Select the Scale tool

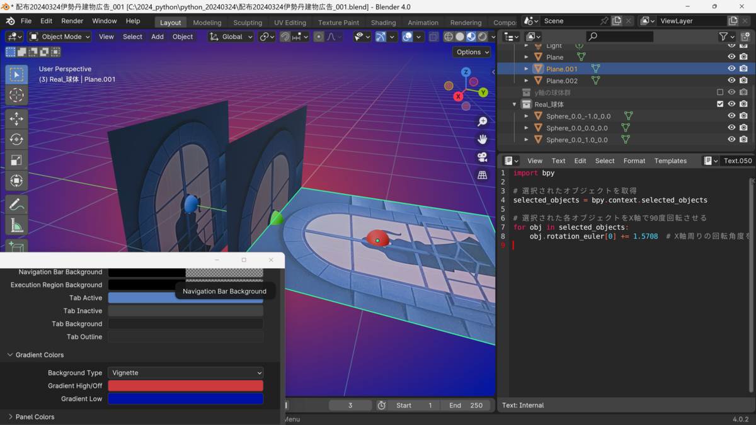point(16,160)
